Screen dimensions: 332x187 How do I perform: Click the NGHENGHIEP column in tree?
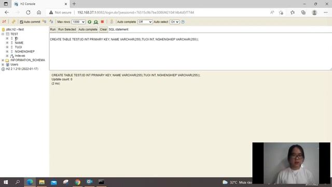pyautogui.click(x=24, y=51)
